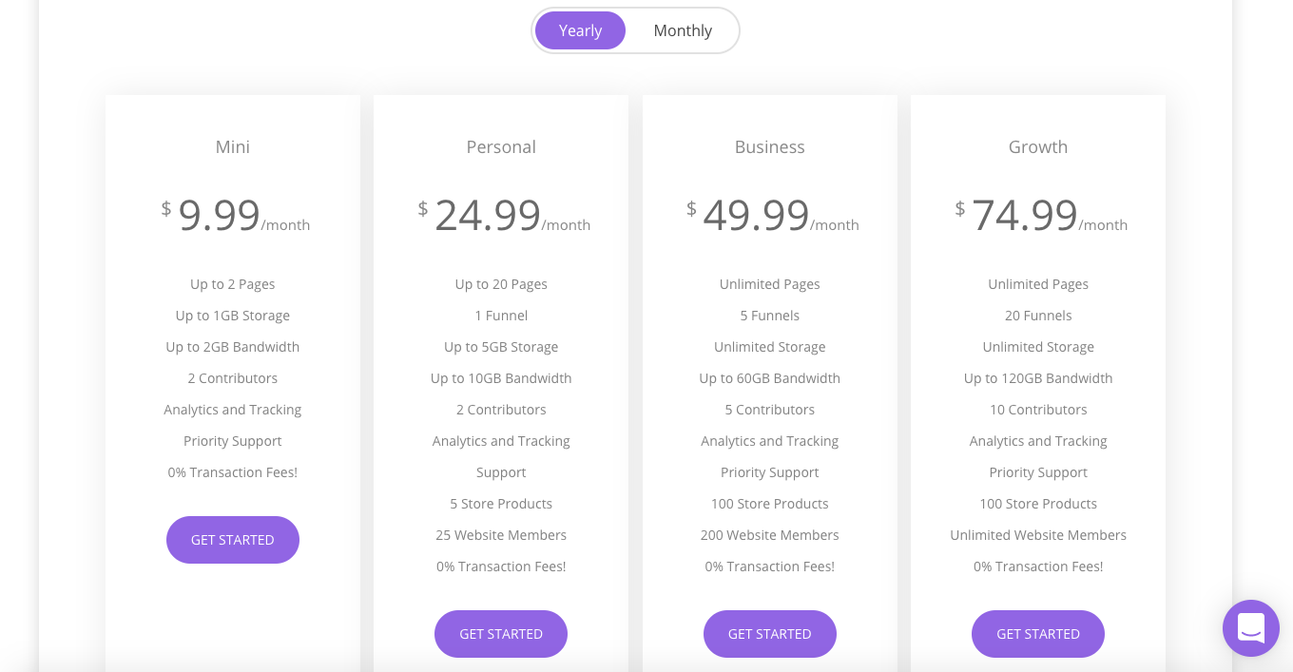Select the Personal plan heading

pos(501,147)
